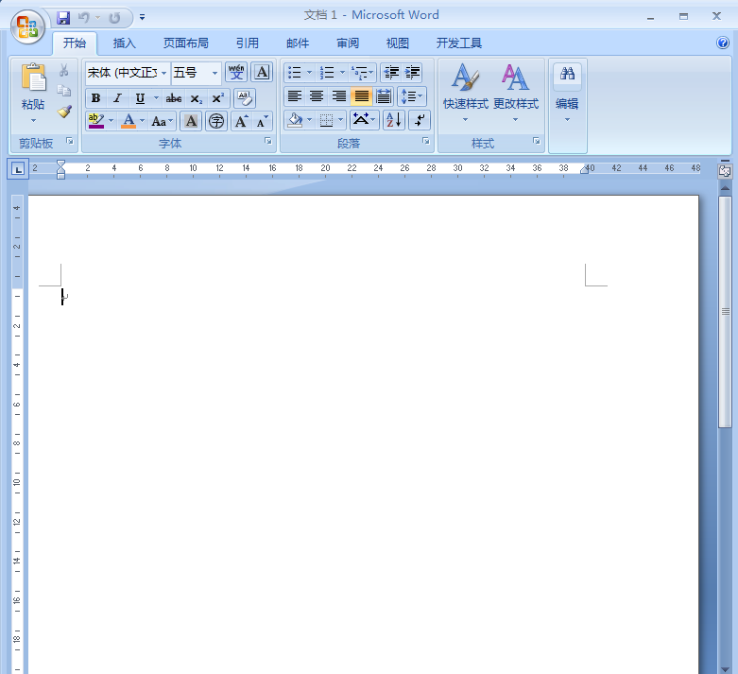Save document with the floppy disk icon
738x674 pixels.
[x=63, y=18]
